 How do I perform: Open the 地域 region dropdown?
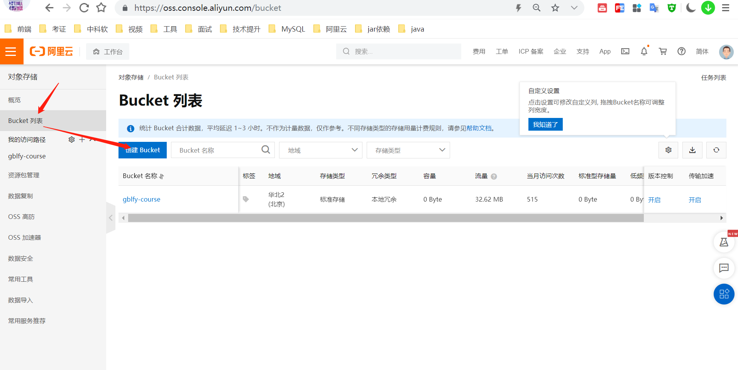[x=320, y=150]
